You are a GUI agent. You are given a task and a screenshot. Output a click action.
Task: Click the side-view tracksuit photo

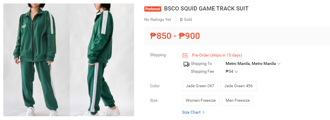pyautogui.click(x=102, y=60)
